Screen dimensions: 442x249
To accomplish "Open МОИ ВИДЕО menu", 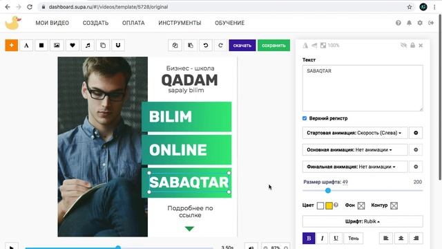I will [52, 23].
